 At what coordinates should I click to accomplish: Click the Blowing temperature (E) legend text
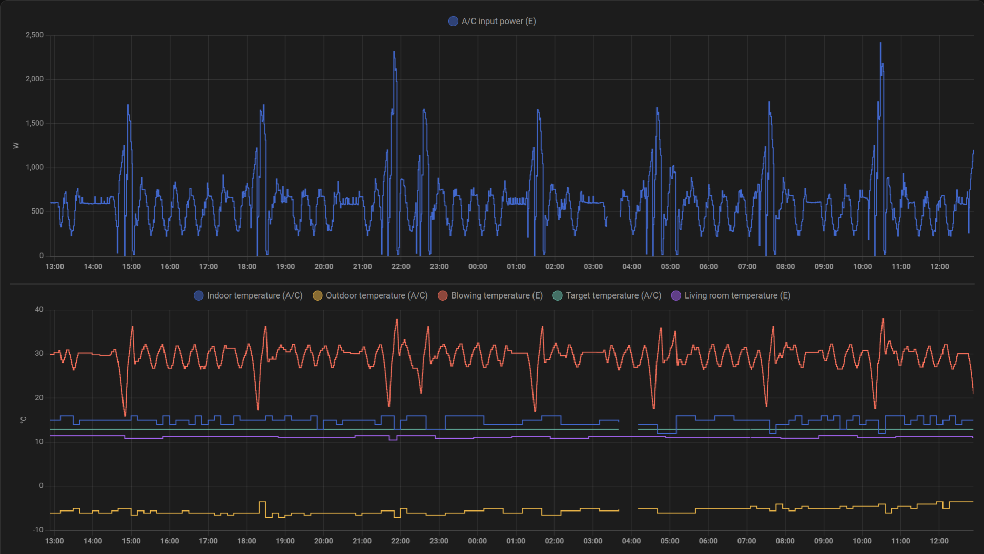pyautogui.click(x=497, y=295)
